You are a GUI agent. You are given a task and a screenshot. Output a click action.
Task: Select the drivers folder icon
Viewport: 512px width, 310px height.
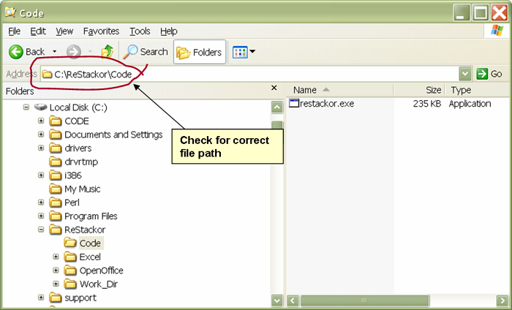pyautogui.click(x=55, y=148)
